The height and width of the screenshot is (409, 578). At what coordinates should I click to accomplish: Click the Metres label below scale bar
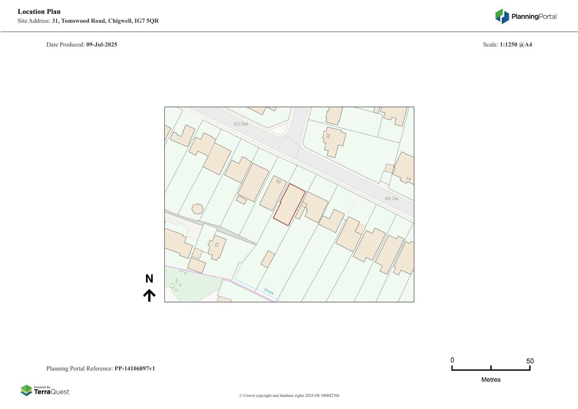pos(491,380)
